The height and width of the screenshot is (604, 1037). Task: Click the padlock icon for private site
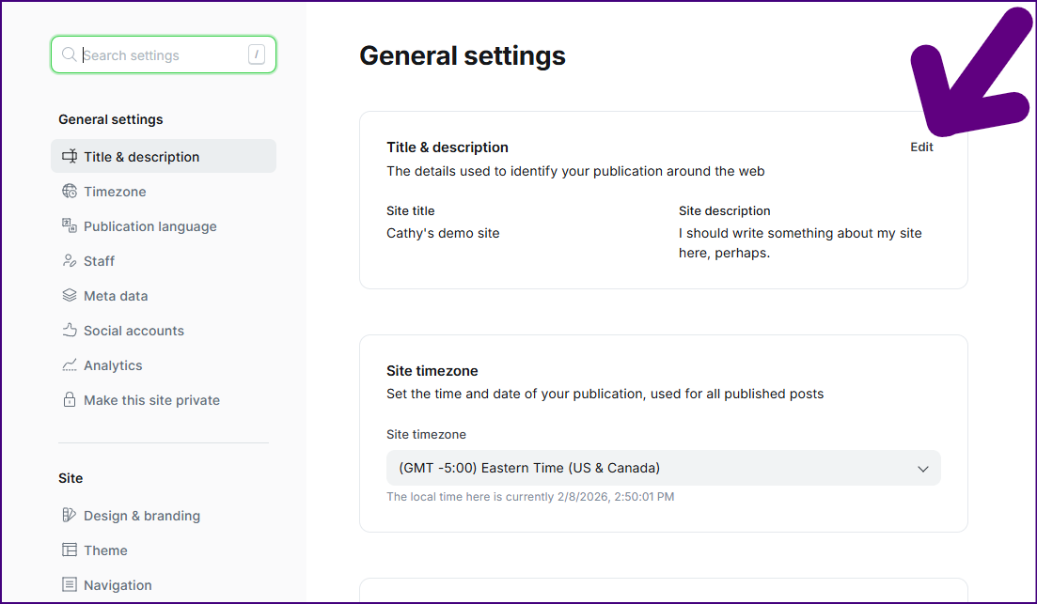[x=70, y=400]
